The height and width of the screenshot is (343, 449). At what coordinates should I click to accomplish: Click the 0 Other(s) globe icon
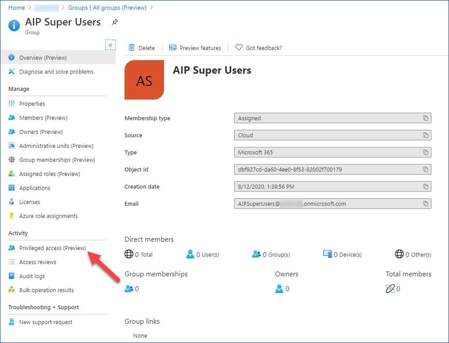pyautogui.click(x=399, y=254)
